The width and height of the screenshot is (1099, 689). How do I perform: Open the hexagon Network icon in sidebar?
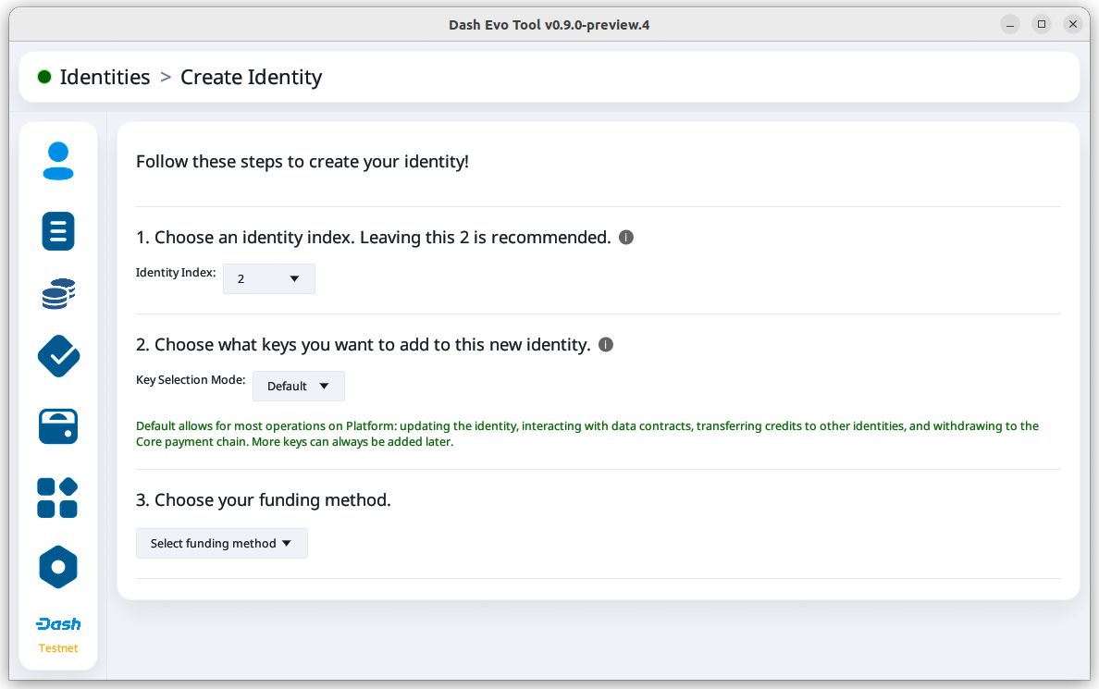coord(58,567)
